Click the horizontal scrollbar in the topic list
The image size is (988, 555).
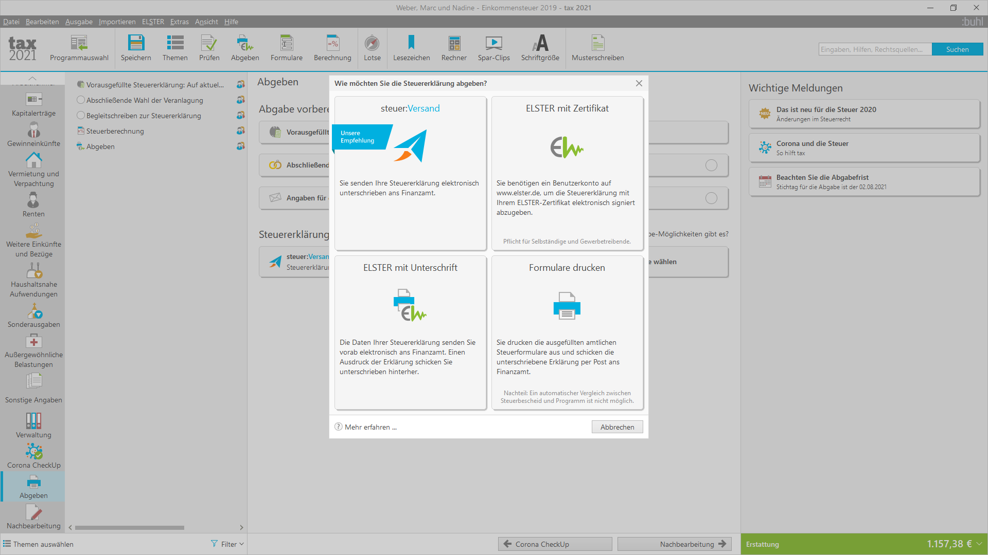130,528
